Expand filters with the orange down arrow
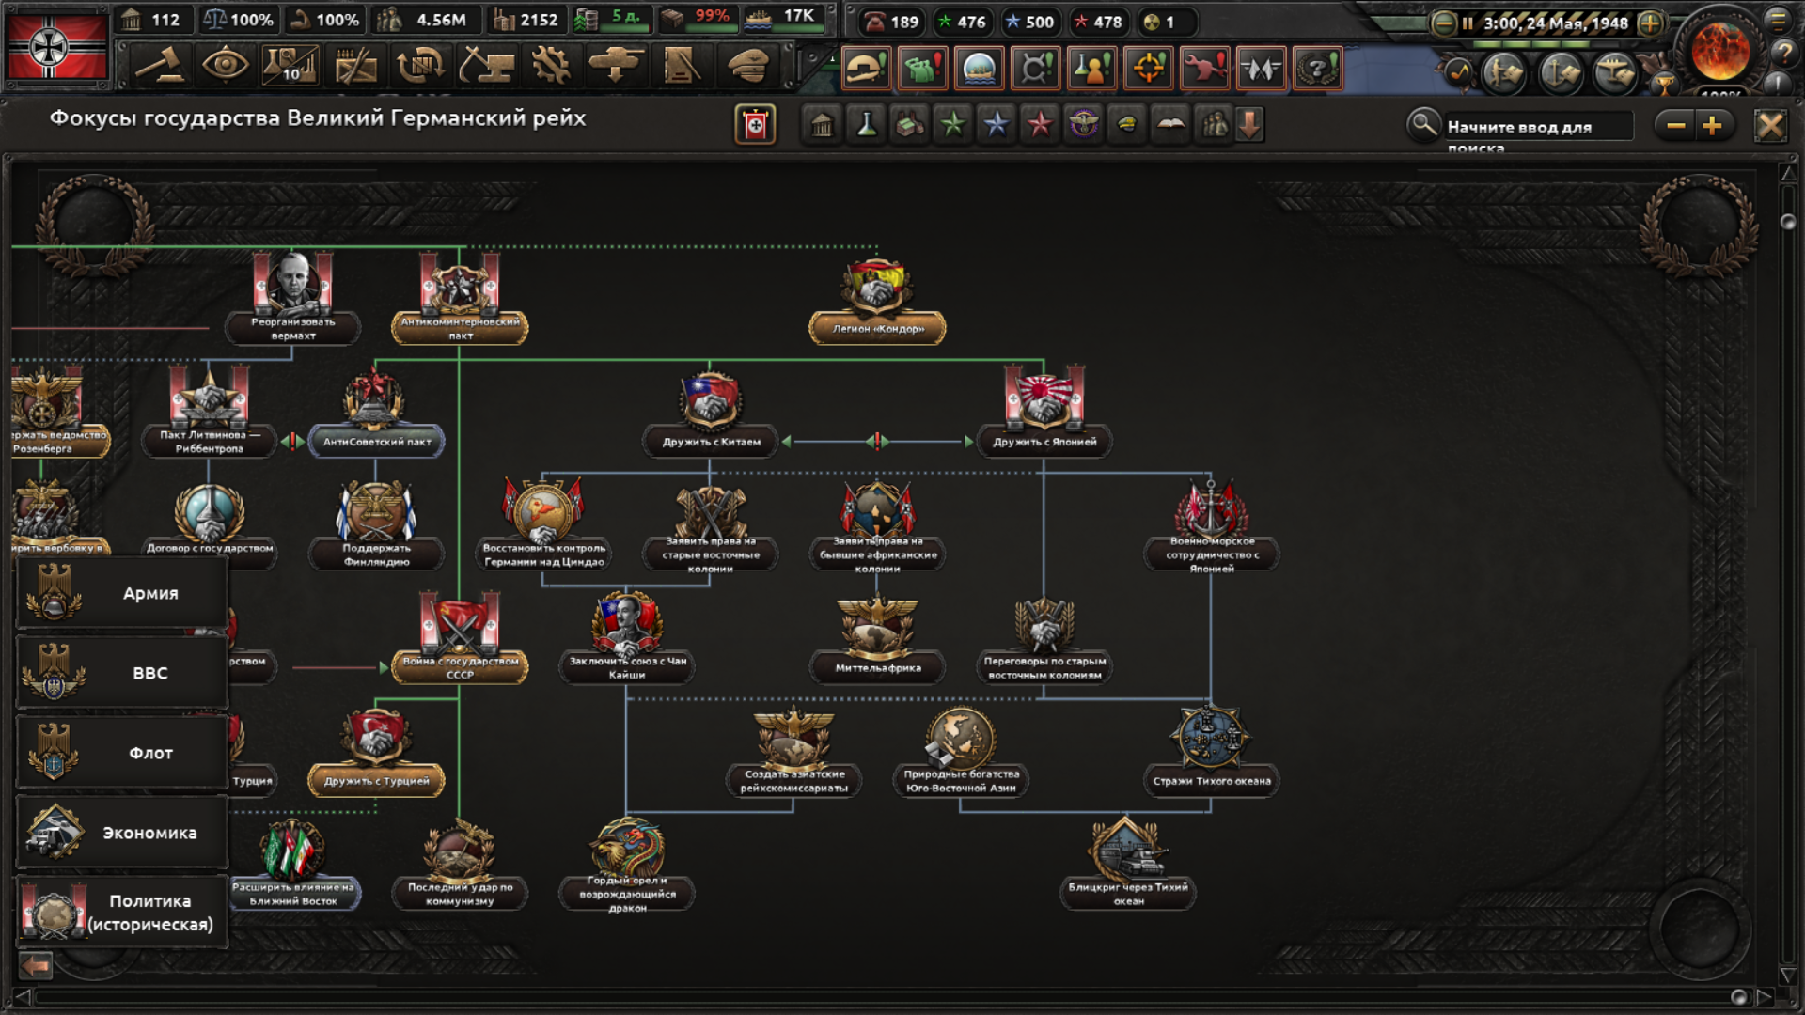Image resolution: width=1805 pixels, height=1015 pixels. pos(1249,125)
